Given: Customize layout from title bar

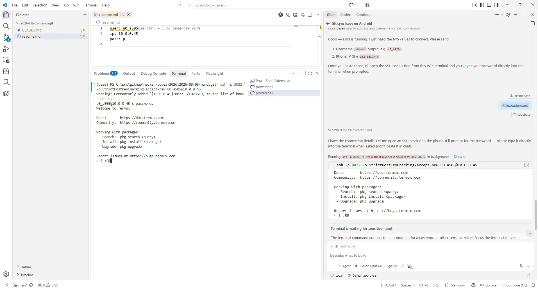Looking at the screenshot, I should point(475,5).
